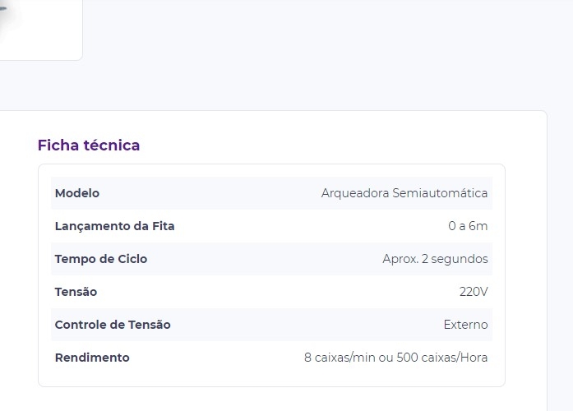
Task: Click the Rendimento row label
Action: click(x=92, y=358)
